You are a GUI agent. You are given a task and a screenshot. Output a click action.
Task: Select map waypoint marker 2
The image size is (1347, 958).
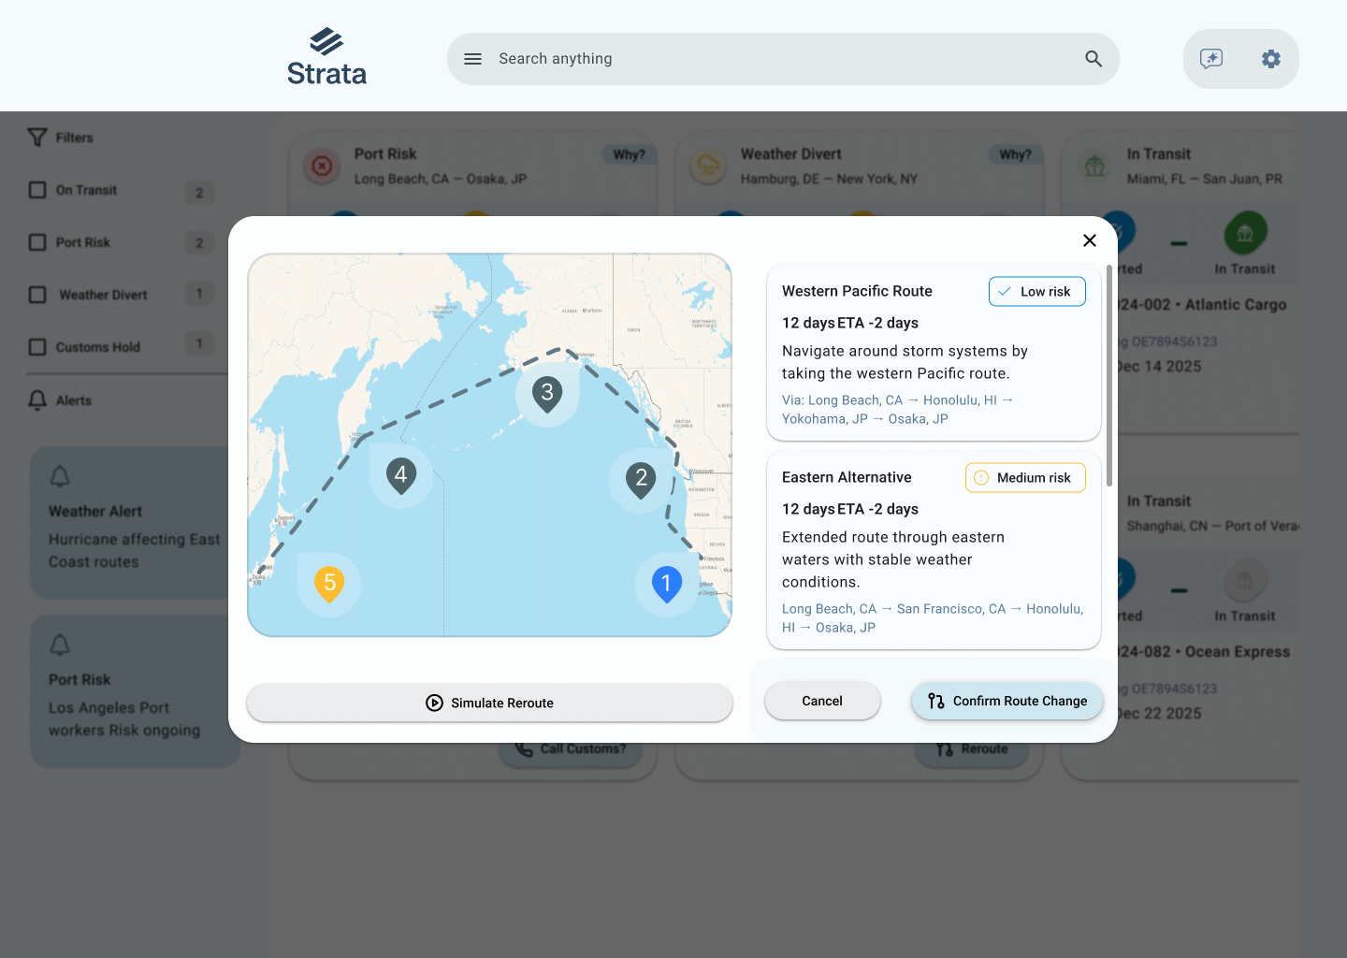coord(641,480)
